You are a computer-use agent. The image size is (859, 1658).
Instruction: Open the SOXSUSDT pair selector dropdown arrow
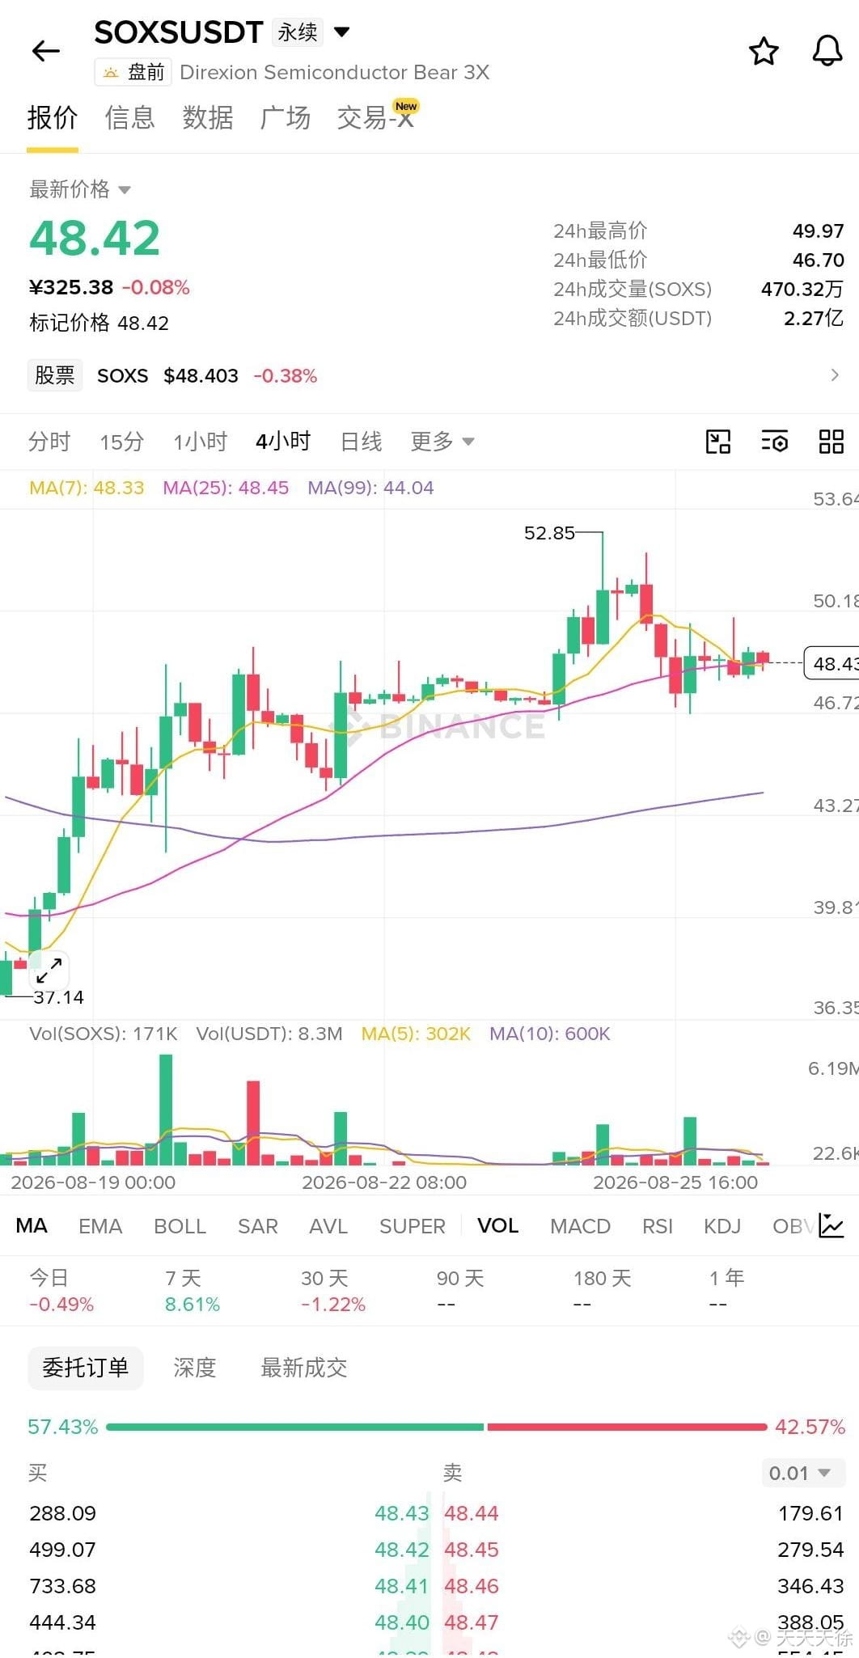click(x=342, y=32)
